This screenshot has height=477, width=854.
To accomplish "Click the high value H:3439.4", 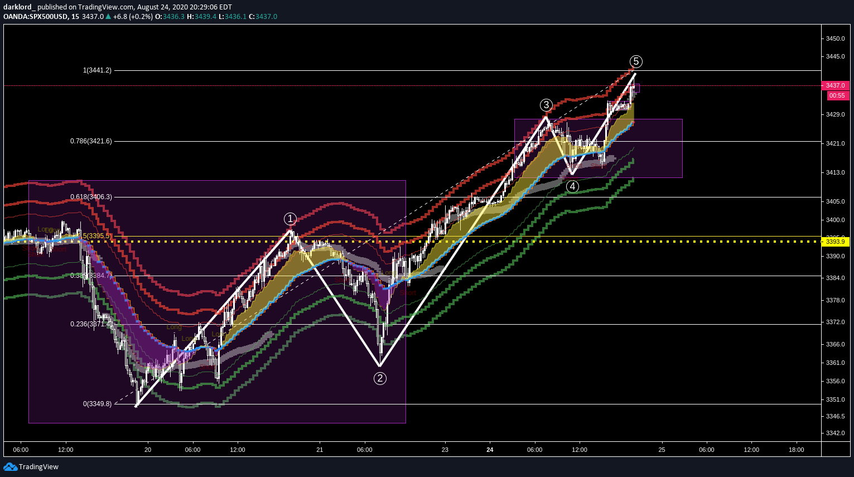I will point(201,17).
